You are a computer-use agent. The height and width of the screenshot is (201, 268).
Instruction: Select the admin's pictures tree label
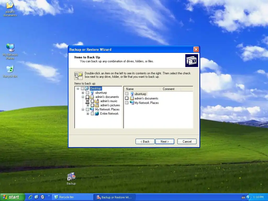(x=110, y=105)
